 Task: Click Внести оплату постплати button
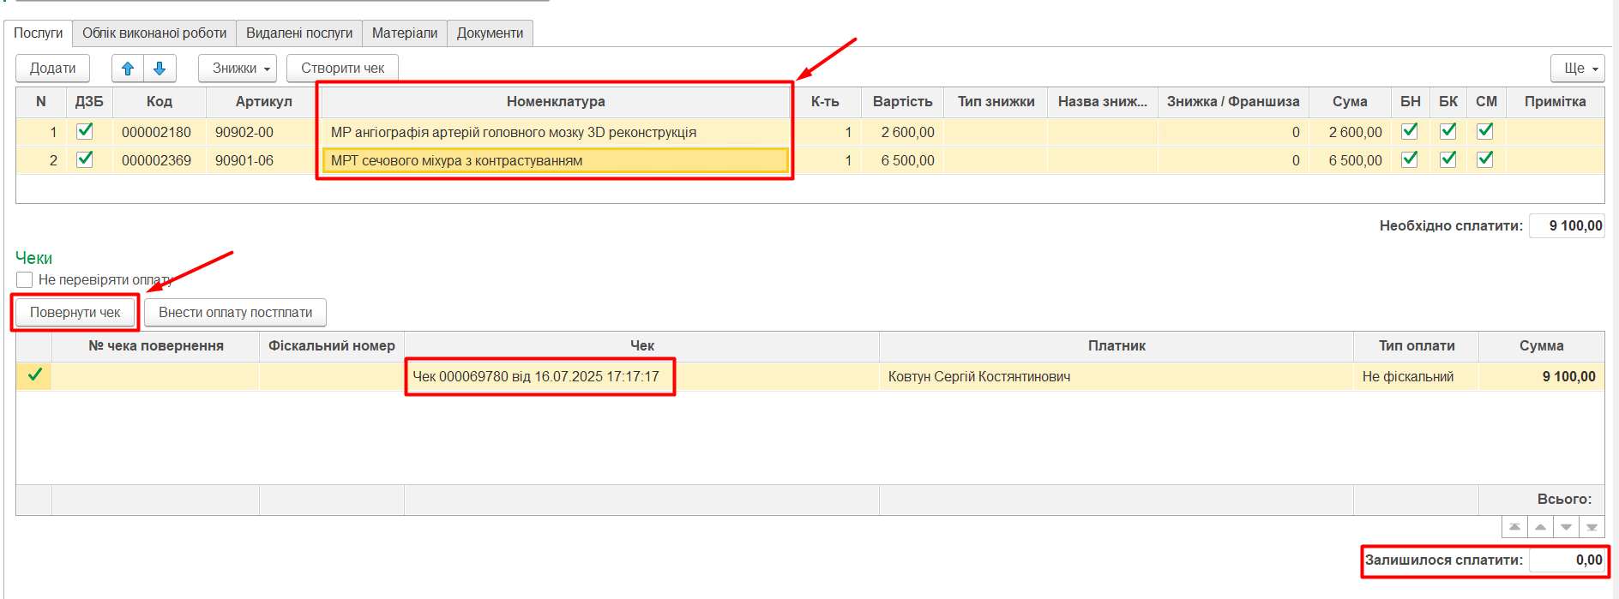[235, 313]
